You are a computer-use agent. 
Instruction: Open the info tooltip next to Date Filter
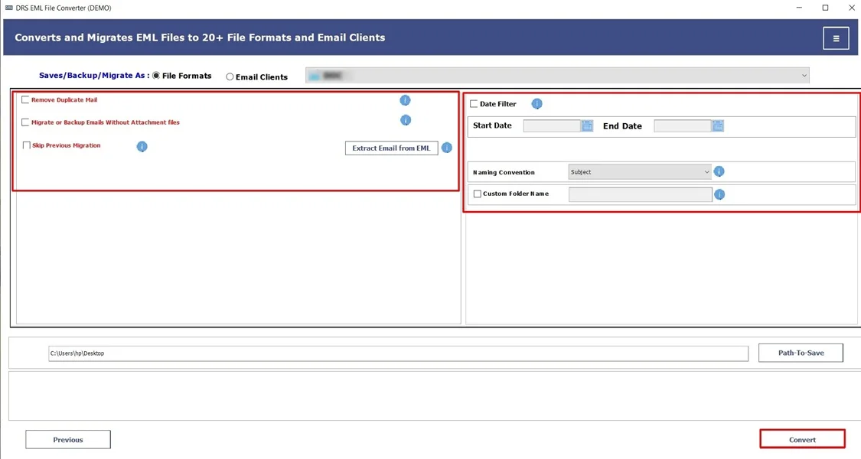[x=536, y=103]
